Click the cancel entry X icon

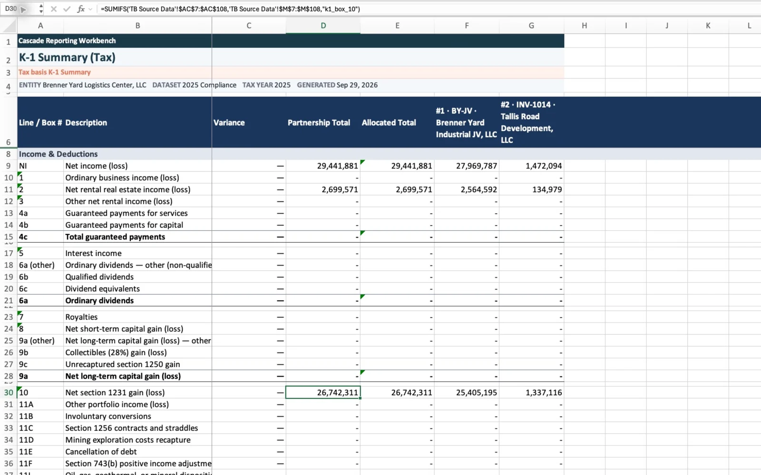click(54, 9)
